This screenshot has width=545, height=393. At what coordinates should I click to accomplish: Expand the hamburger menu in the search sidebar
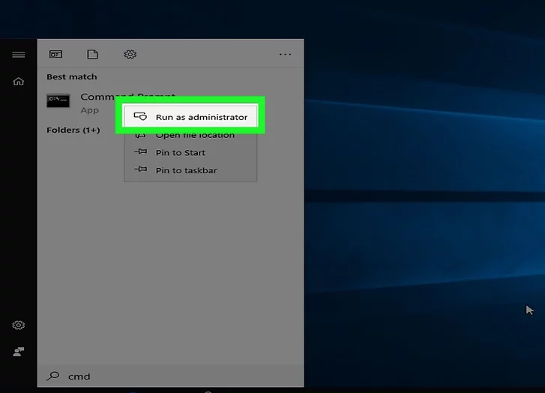pos(18,55)
